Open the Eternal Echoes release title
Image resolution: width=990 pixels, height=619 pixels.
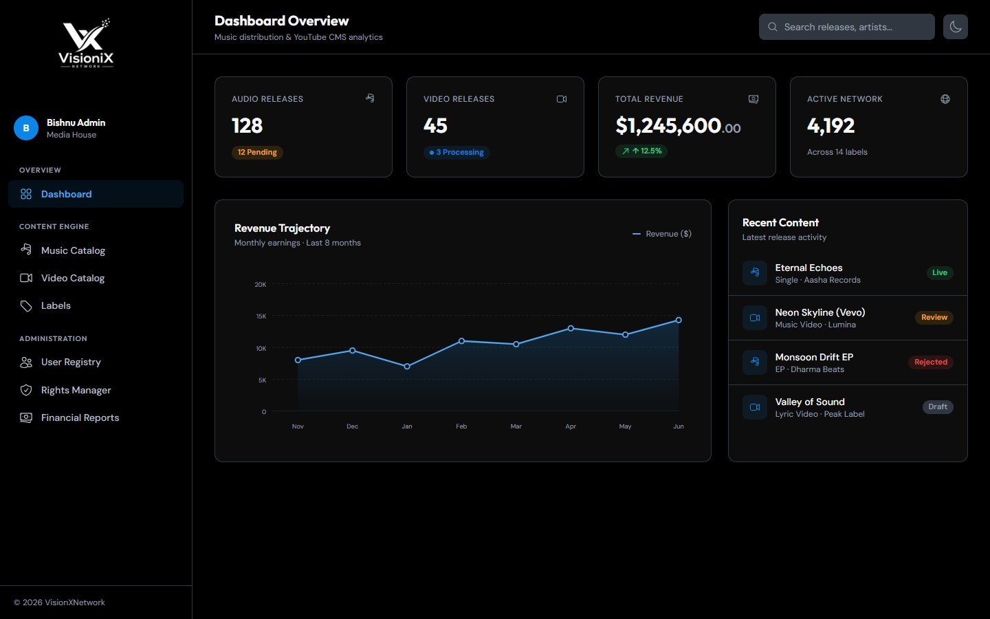808,268
